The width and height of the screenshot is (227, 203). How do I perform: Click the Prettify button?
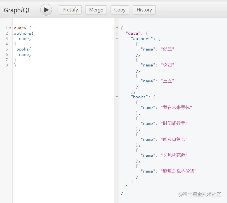(x=70, y=10)
